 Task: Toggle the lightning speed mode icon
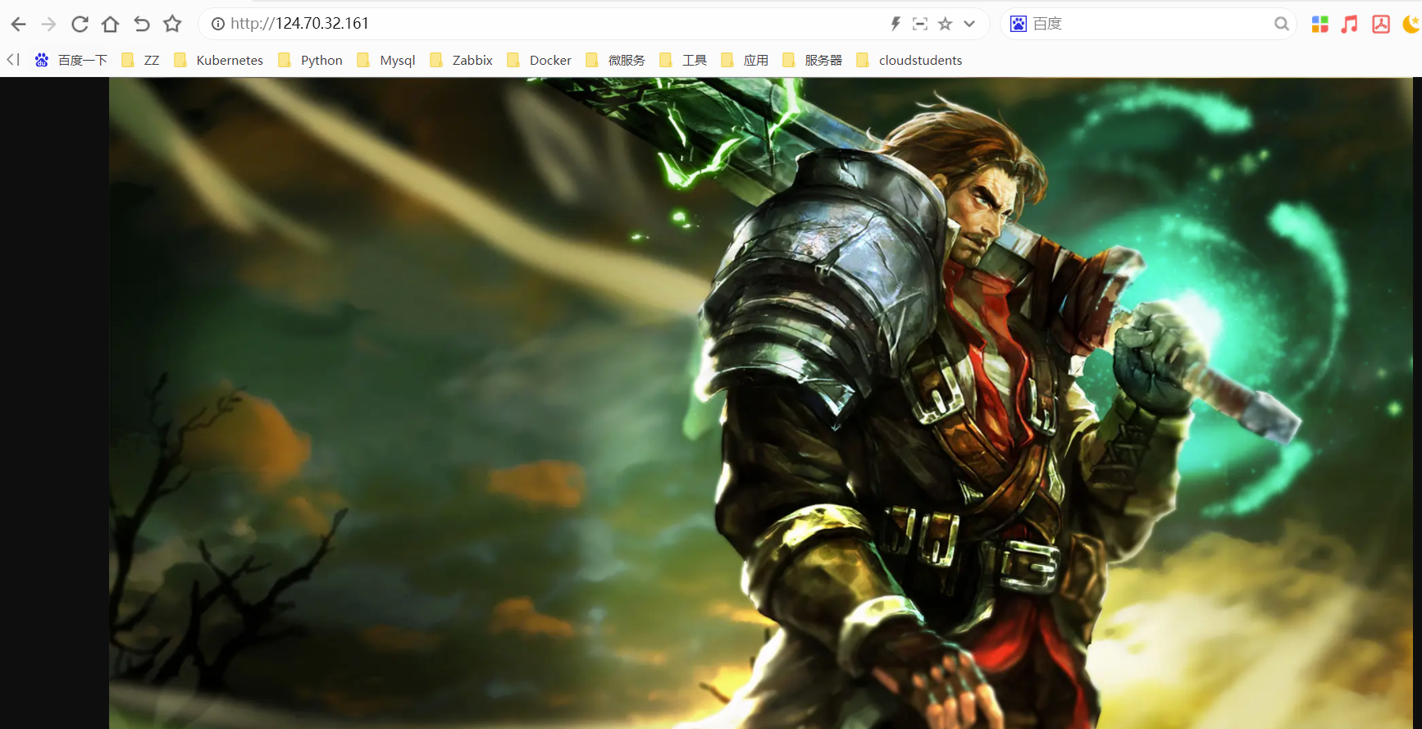(x=896, y=24)
